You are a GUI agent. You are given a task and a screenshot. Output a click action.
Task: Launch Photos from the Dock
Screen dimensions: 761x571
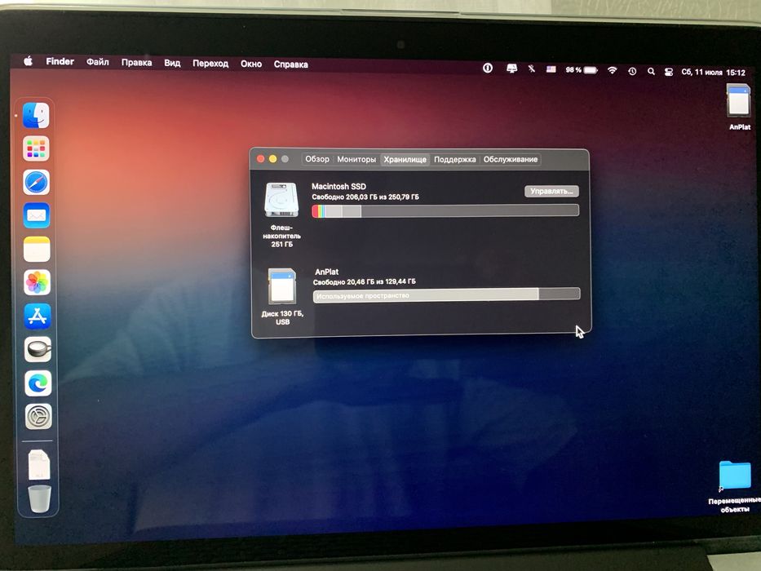click(38, 282)
